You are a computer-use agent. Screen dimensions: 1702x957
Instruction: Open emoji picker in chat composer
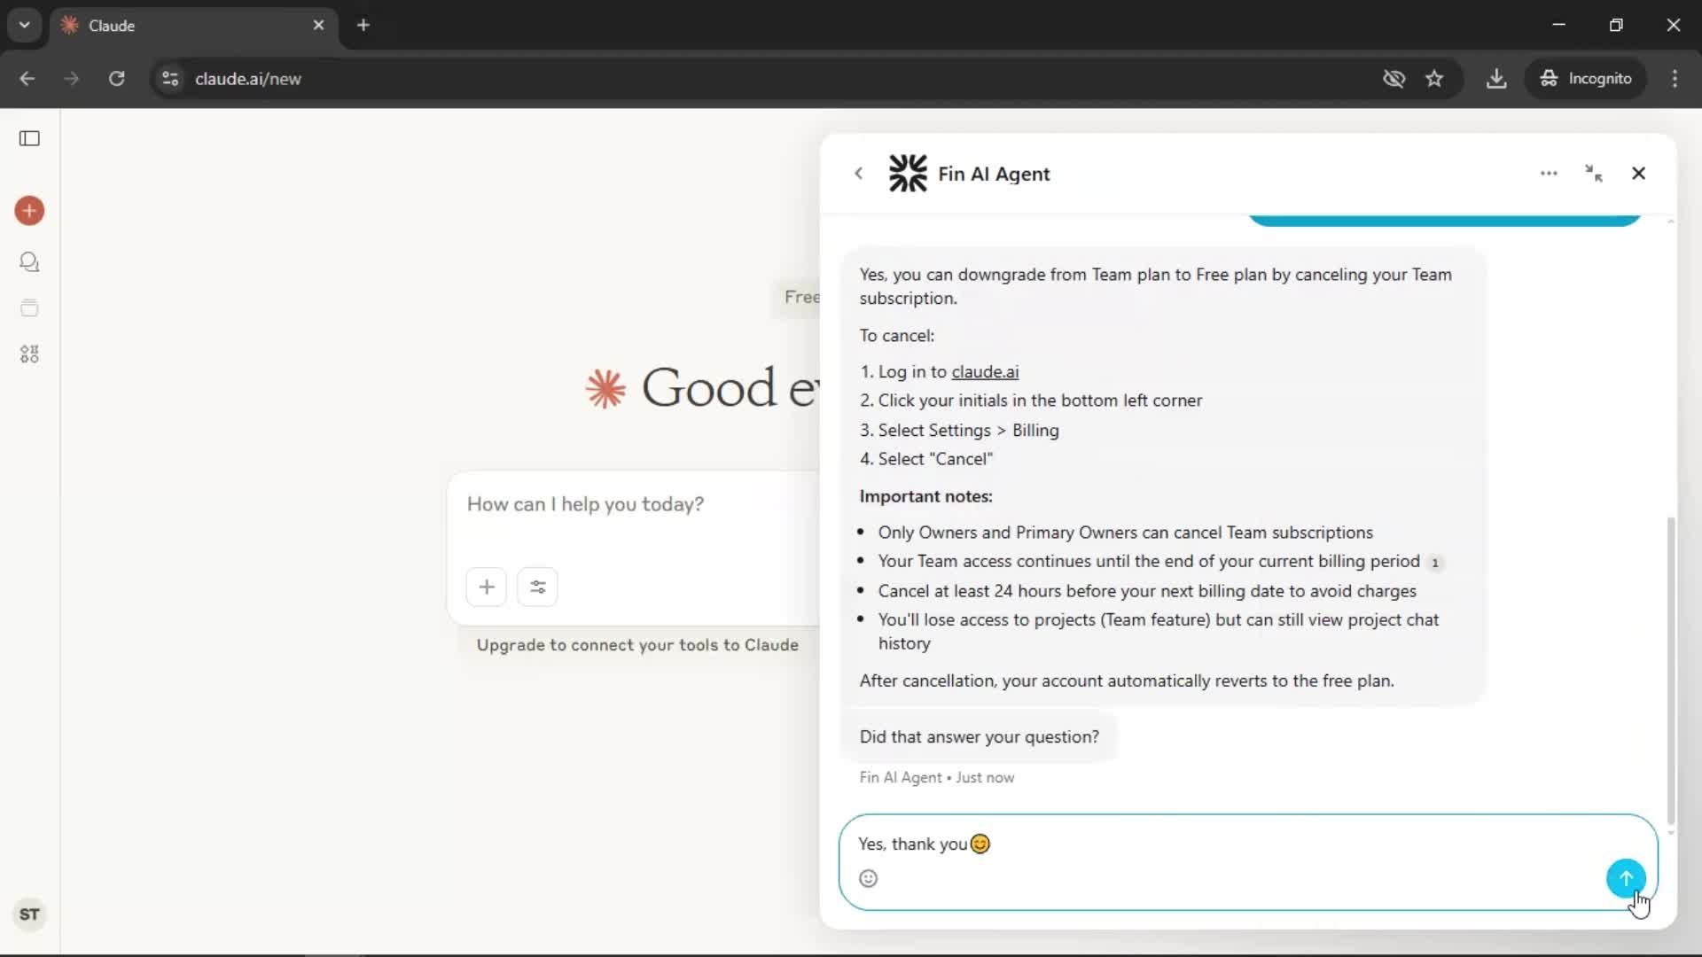click(869, 878)
